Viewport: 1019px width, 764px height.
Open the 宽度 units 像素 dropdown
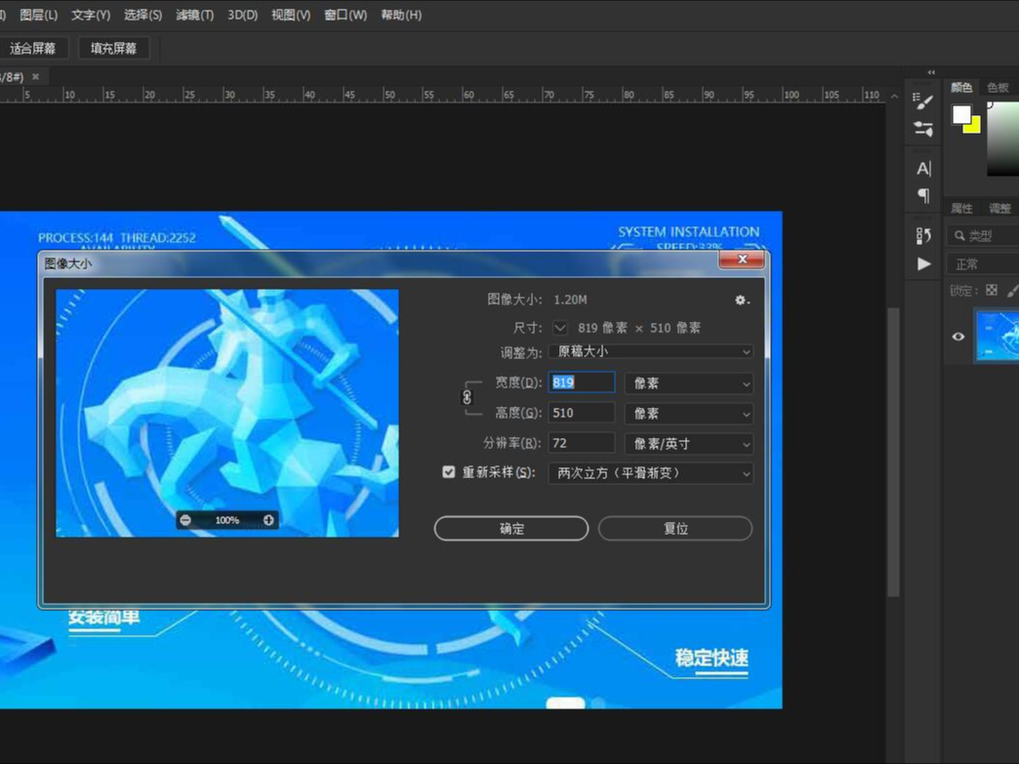click(688, 382)
